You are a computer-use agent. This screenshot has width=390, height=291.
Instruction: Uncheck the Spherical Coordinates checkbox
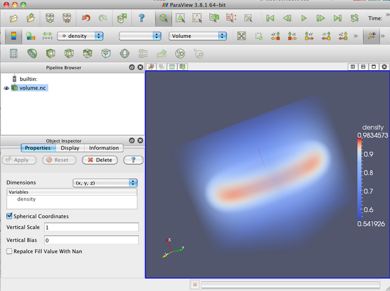[9, 216]
